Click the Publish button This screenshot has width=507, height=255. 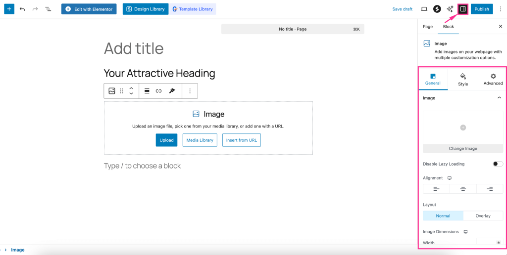pyautogui.click(x=481, y=9)
